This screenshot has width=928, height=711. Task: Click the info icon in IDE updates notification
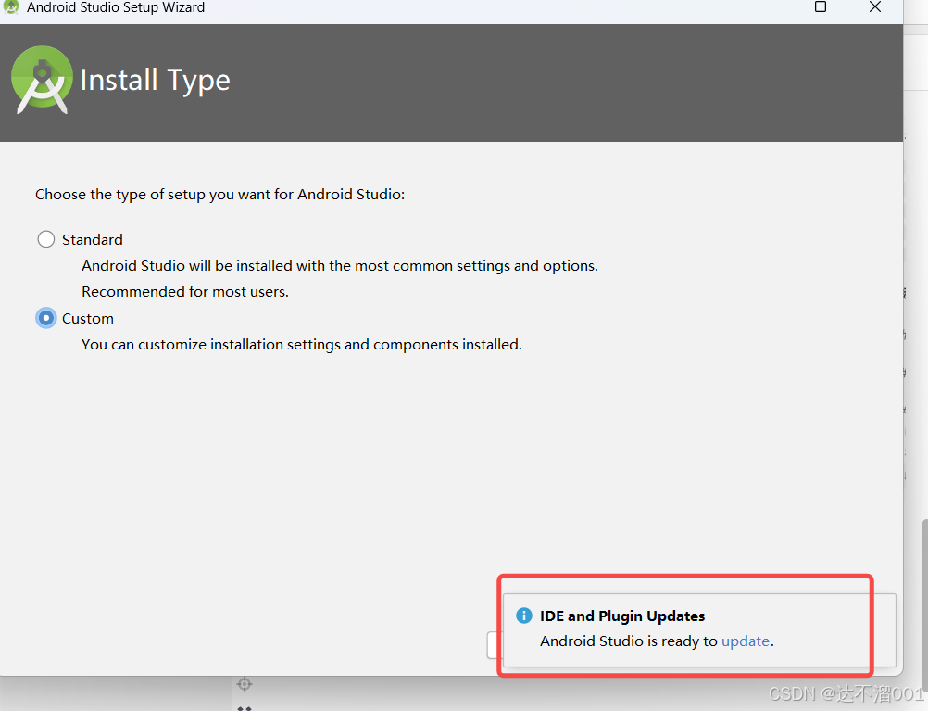[x=524, y=616]
